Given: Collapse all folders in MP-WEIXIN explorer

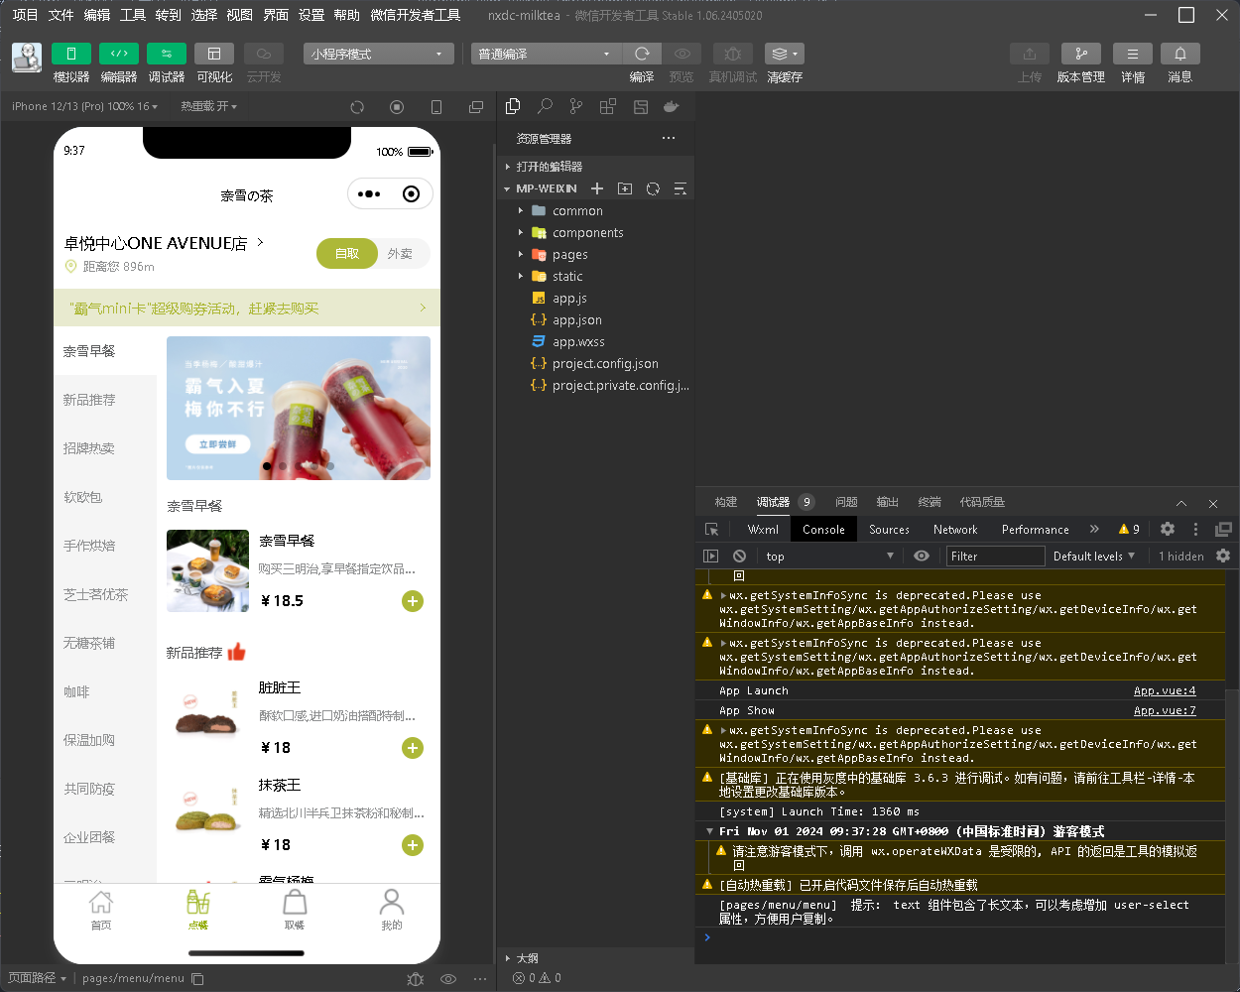Looking at the screenshot, I should point(681,188).
